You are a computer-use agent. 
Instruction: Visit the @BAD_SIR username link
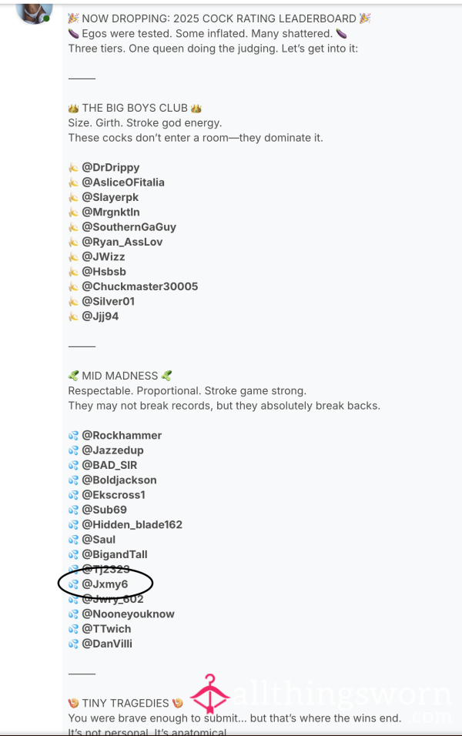[109, 465]
